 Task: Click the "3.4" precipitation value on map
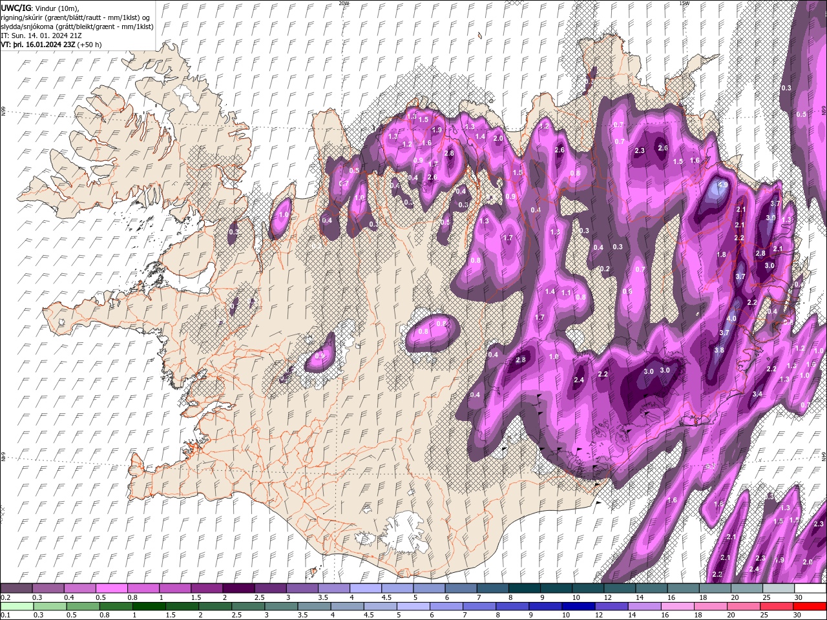758,394
